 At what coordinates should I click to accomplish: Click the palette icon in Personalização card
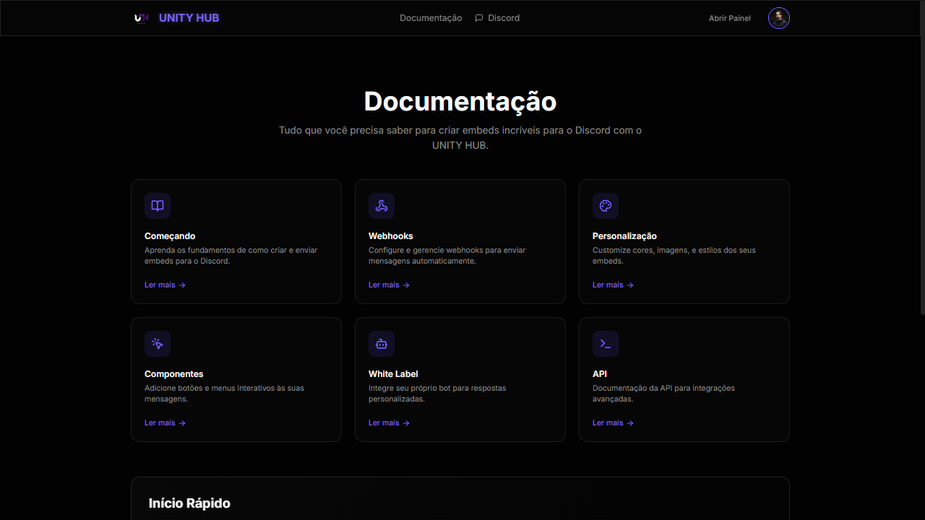click(x=606, y=206)
